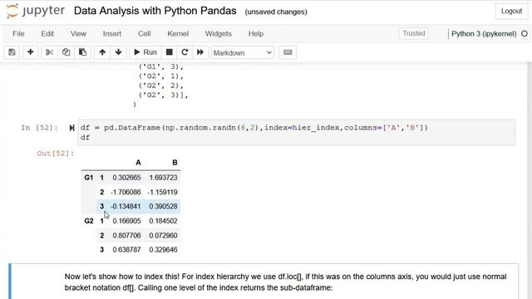Click cell value -0.134841
The height and width of the screenshot is (299, 532).
tap(126, 207)
